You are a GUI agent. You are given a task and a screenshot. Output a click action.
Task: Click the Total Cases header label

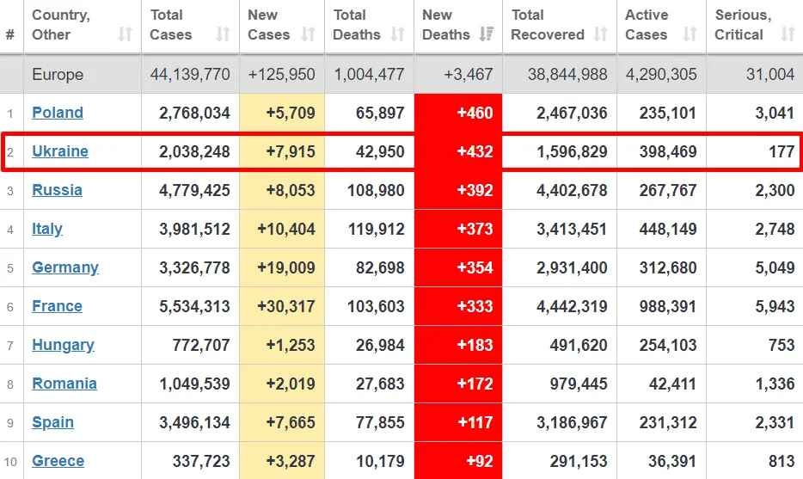pos(170,25)
